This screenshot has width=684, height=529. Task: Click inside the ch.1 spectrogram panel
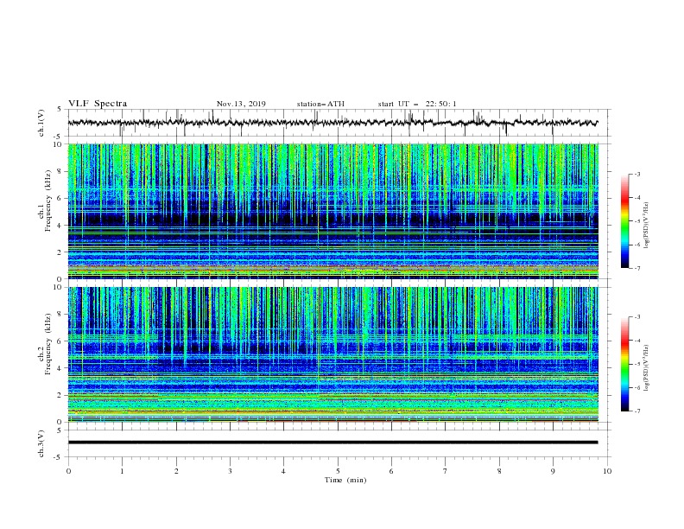(x=332, y=211)
